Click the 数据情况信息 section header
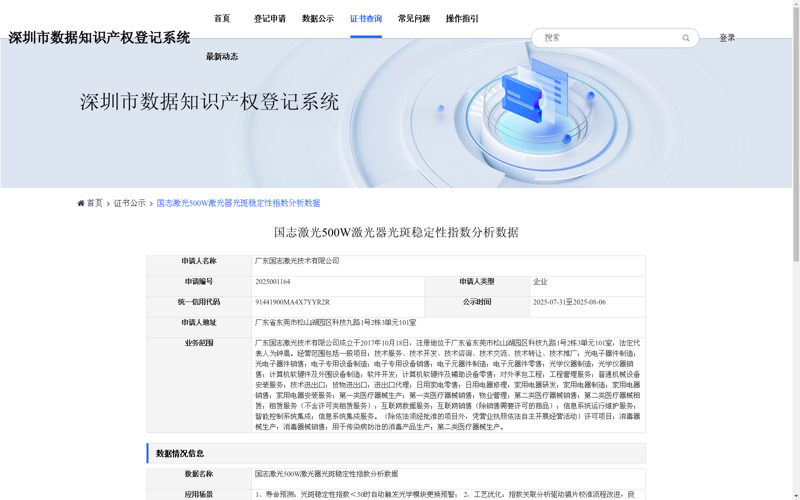This screenshot has height=500, width=800. tap(396, 453)
